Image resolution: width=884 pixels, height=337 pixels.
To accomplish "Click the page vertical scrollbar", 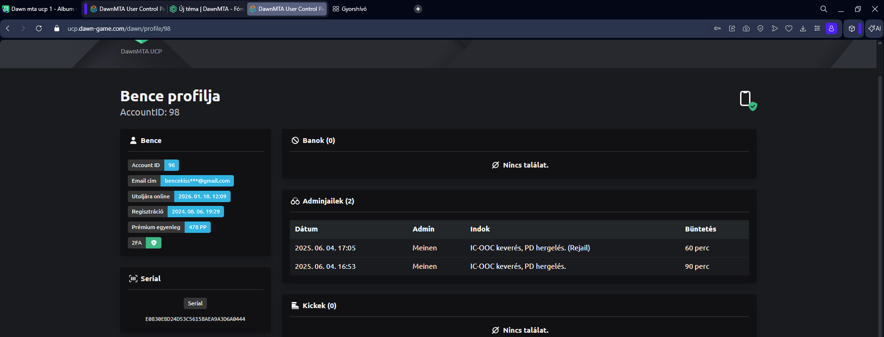I will point(880,189).
